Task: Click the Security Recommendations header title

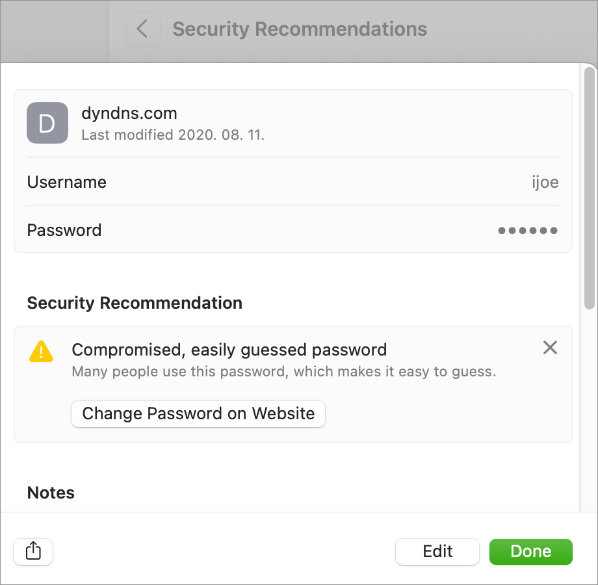Action: coord(300,29)
